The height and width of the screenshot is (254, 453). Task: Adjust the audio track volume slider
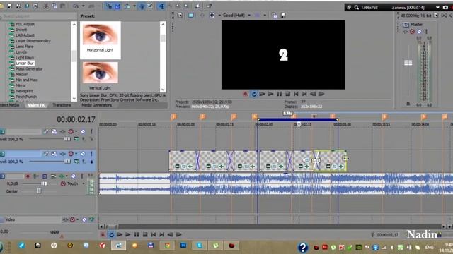pos(44,183)
